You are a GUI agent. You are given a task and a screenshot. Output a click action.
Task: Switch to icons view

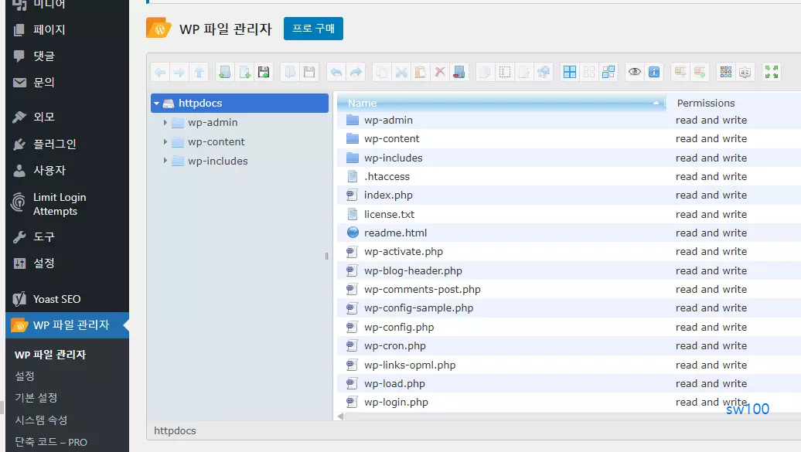click(x=570, y=72)
